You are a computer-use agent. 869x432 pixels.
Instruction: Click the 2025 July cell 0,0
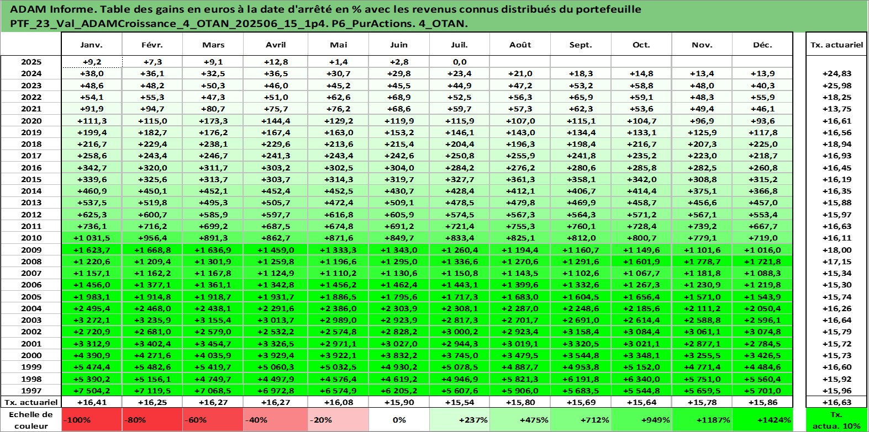(x=460, y=62)
